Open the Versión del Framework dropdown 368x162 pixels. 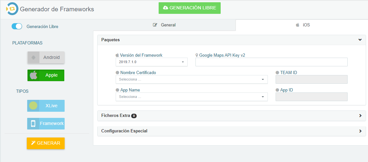click(x=152, y=62)
